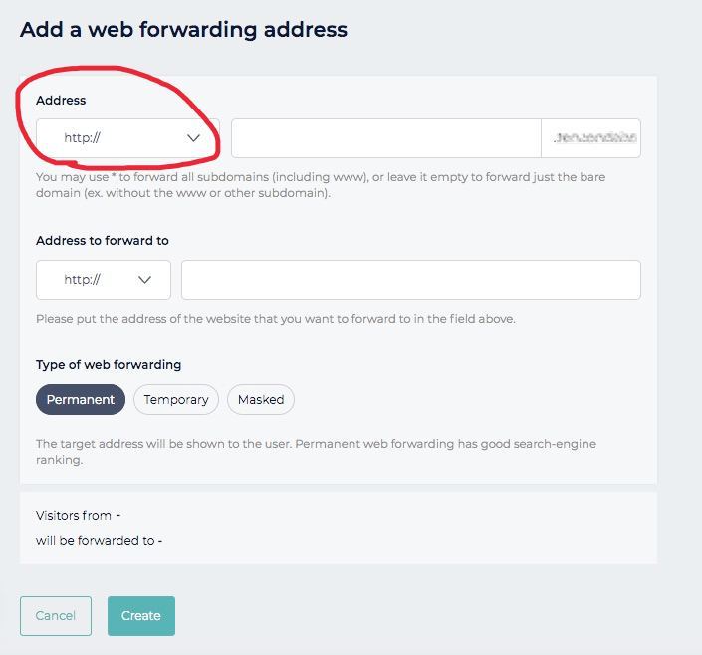The image size is (702, 655).
Task: Click the Address to forward to label
Action: (103, 241)
